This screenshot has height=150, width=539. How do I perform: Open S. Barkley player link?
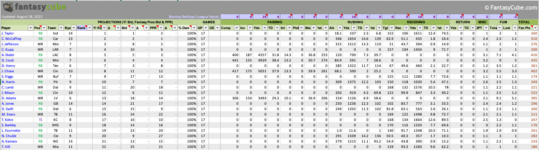(8, 125)
